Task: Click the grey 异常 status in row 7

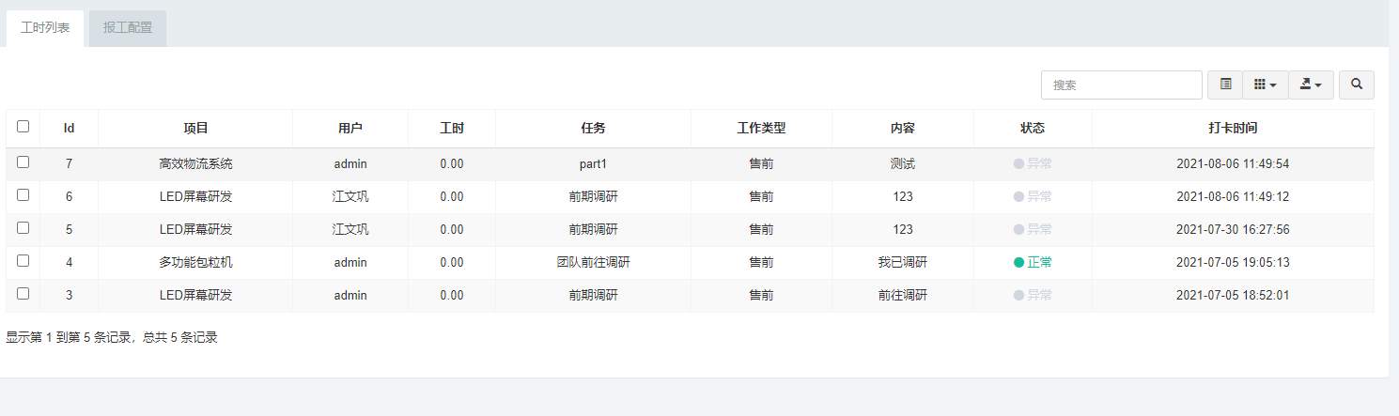Action: point(1033,163)
